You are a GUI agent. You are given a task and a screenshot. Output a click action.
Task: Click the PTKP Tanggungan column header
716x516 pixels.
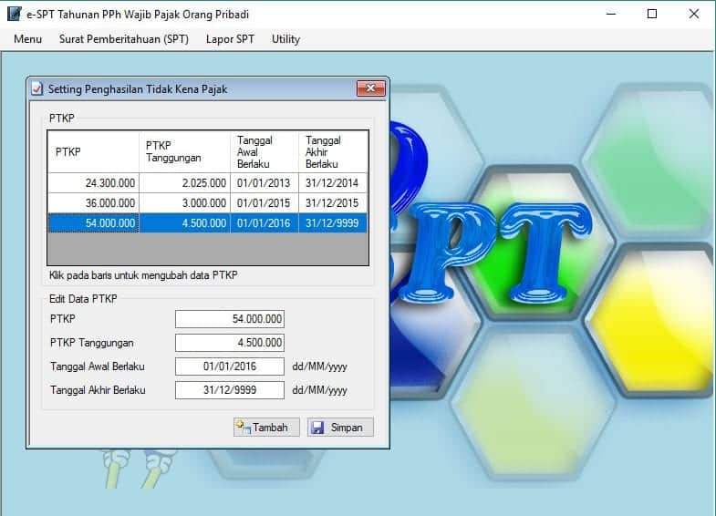[x=185, y=152]
